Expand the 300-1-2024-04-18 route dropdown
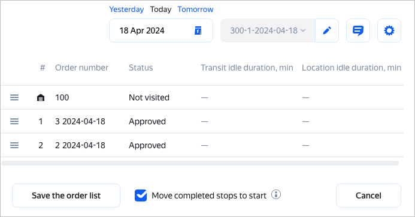This screenshot has height=217, width=415. pyautogui.click(x=268, y=30)
